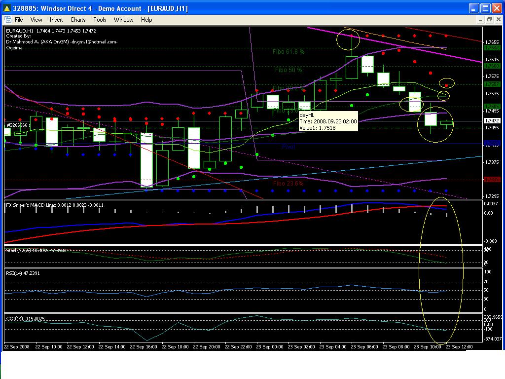Click time axis label '23 Sep 12:00'

coord(459,347)
